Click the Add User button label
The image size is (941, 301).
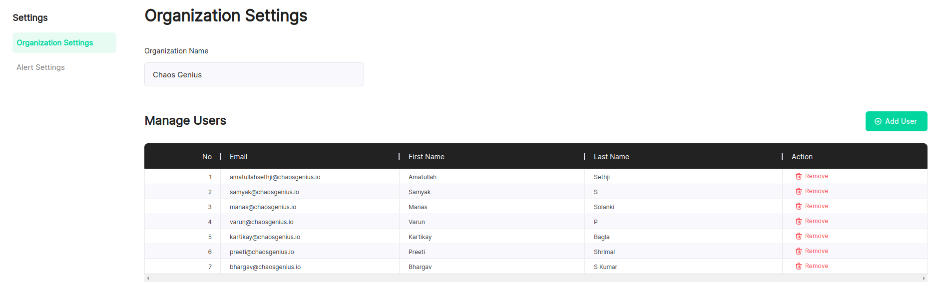901,121
